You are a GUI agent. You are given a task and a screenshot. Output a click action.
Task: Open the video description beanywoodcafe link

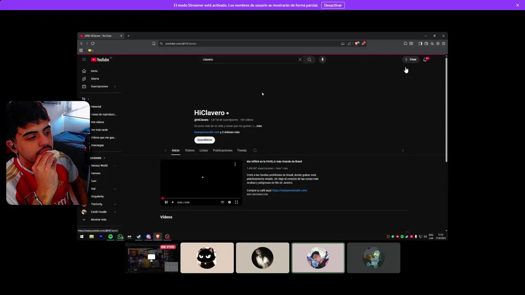290,191
